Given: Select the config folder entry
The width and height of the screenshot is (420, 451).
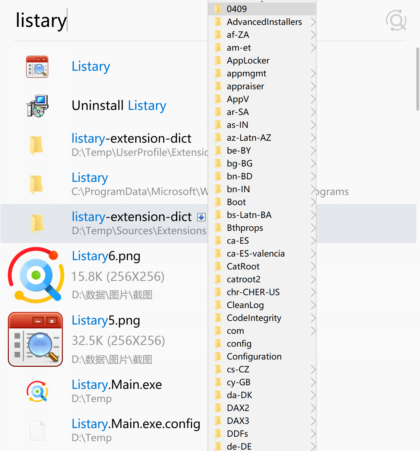Looking at the screenshot, I should [x=262, y=344].
